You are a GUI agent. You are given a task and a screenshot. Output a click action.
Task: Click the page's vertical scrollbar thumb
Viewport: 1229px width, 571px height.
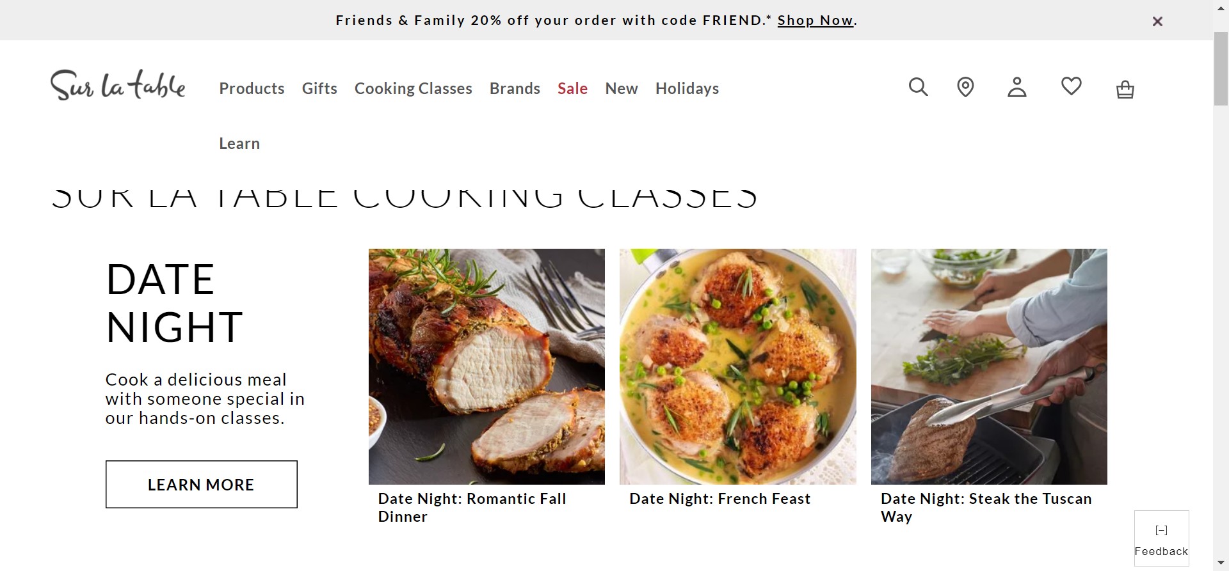[x=1221, y=67]
